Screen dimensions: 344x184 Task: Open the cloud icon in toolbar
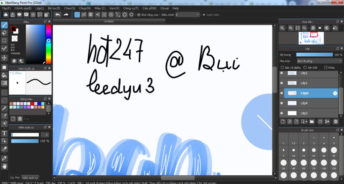(x=6, y=15)
